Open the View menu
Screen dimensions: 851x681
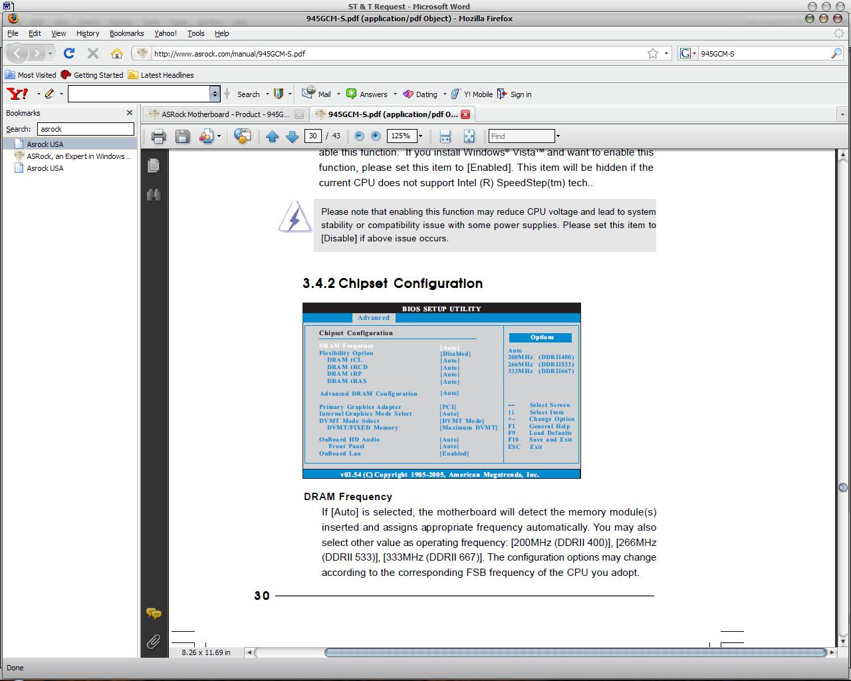(59, 33)
